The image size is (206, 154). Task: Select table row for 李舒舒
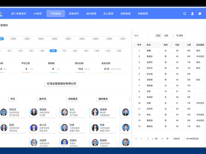170,97
